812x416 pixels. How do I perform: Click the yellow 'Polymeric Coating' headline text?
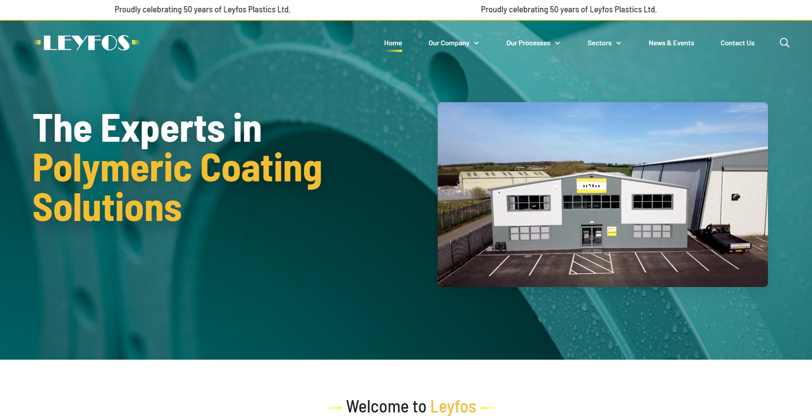(x=177, y=168)
